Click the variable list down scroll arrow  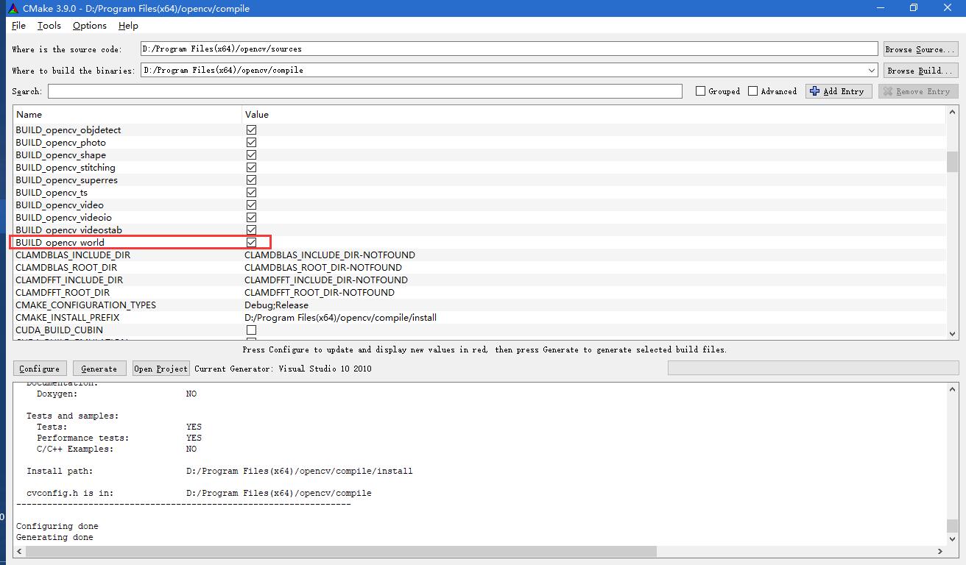coord(953,333)
